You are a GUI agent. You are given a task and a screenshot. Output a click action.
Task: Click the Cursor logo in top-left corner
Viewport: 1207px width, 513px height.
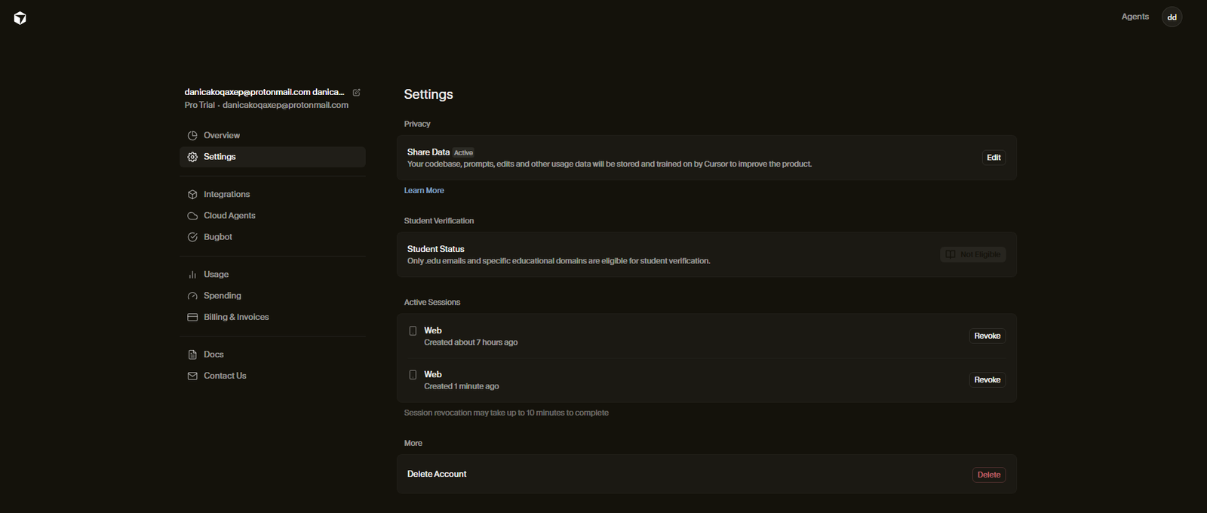point(20,18)
